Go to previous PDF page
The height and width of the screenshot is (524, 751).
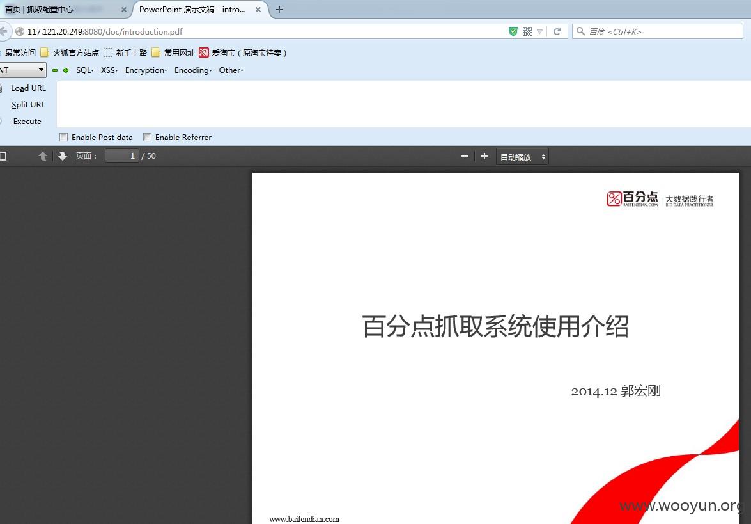click(x=43, y=156)
